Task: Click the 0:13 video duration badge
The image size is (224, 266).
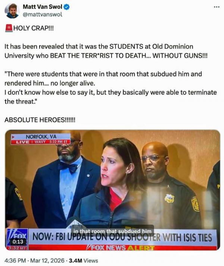Action: [18, 241]
